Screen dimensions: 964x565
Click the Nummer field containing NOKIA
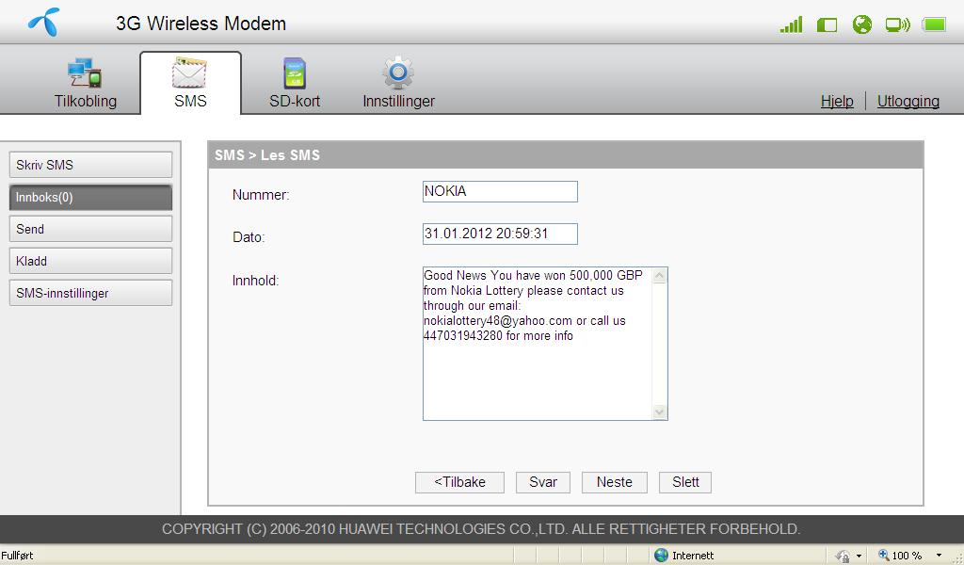point(500,191)
